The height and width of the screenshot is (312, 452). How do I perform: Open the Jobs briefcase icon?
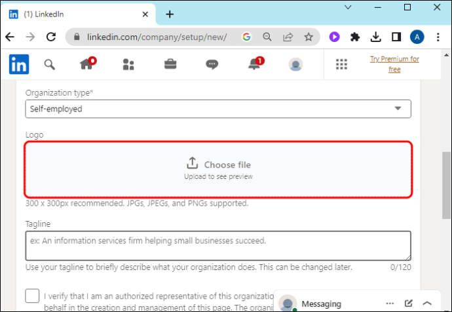[x=170, y=64]
